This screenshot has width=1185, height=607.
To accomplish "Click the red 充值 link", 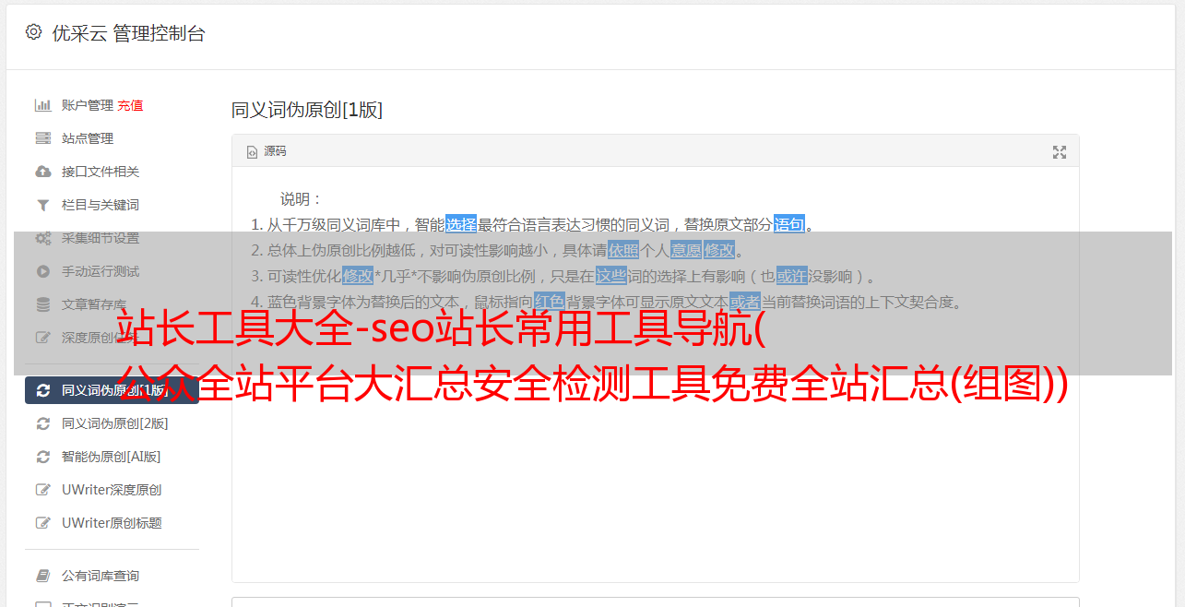I will [130, 105].
